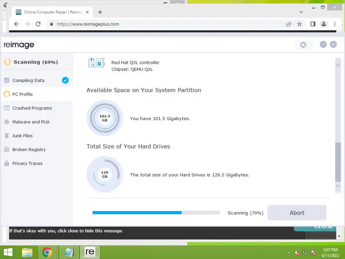This screenshot has width=345, height=259.
Task: Click 'Scanning (70%)' status text
Action: [245, 213]
